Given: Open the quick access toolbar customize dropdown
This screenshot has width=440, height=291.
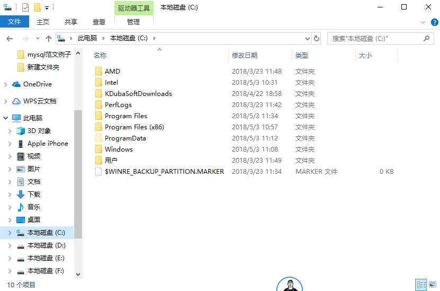Looking at the screenshot, I should point(47,8).
